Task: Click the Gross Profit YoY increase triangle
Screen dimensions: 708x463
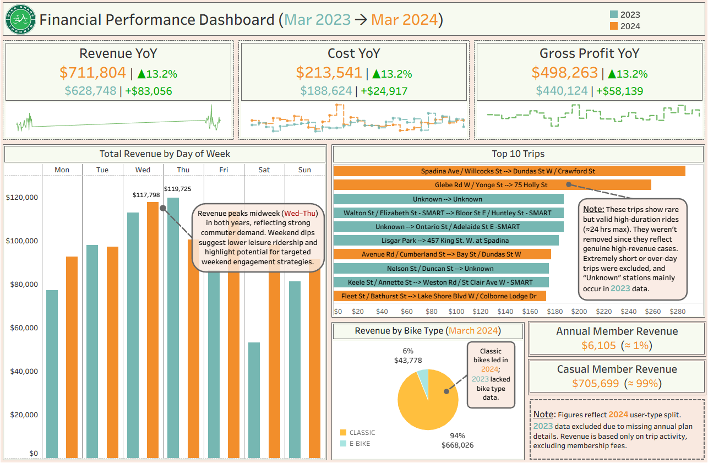Action: (x=612, y=74)
